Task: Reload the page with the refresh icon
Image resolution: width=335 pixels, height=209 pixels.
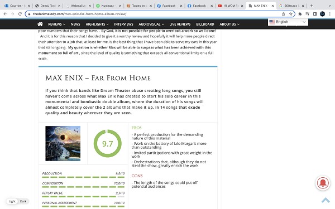Action: click(20, 14)
